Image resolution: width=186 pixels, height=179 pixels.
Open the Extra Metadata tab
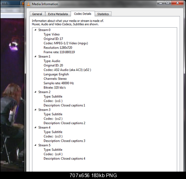coord(58,14)
